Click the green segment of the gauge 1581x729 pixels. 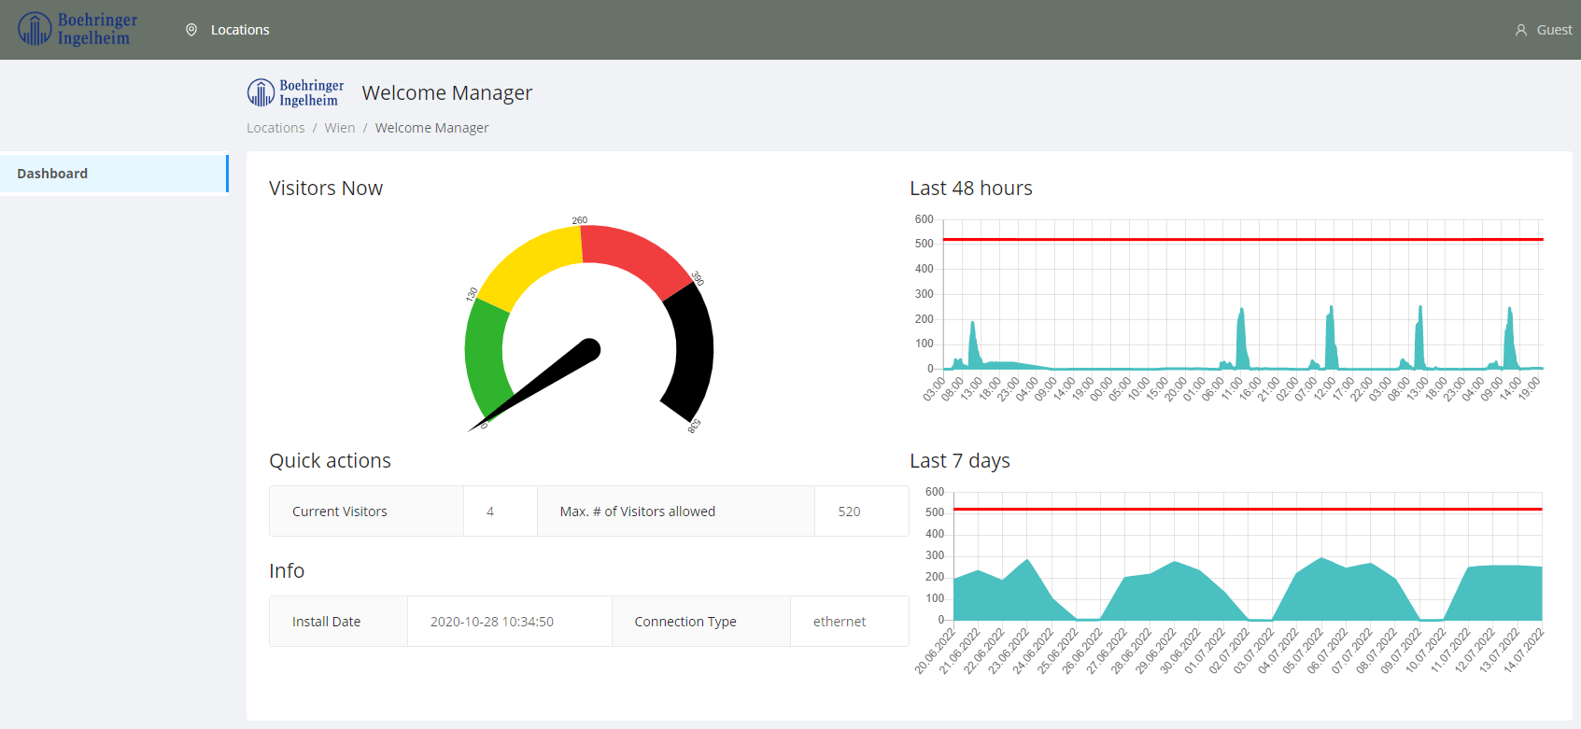[485, 357]
